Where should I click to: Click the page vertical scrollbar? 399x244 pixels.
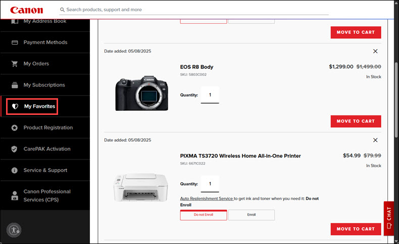[x=396, y=100]
